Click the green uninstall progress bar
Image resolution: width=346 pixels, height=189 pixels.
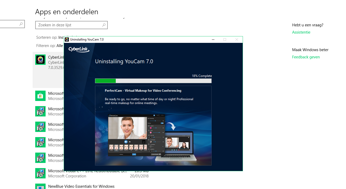153,81
